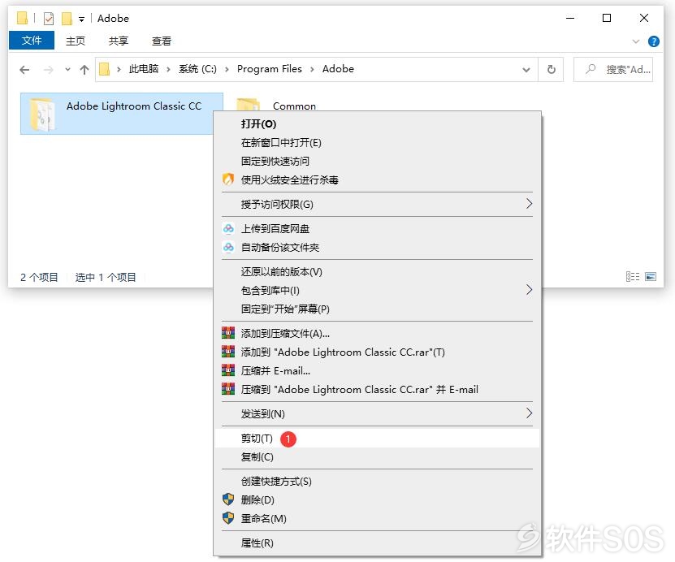Choose 创建快捷方式(S)
The height and width of the screenshot is (562, 675).
point(377,481)
